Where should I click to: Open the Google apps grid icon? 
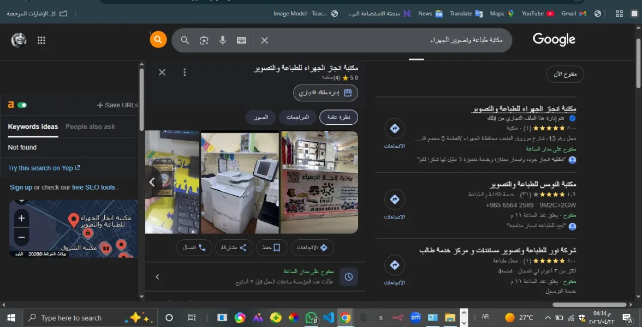click(x=41, y=40)
